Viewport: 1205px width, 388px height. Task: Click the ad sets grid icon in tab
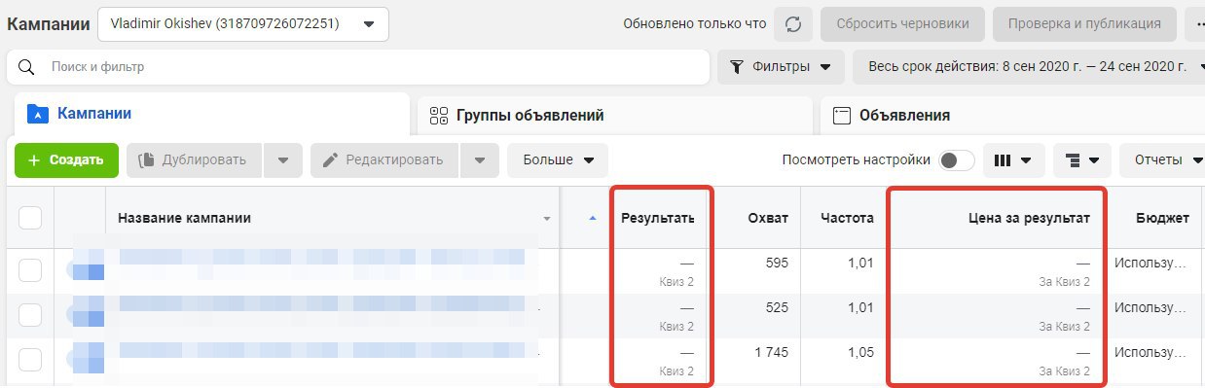(x=439, y=116)
